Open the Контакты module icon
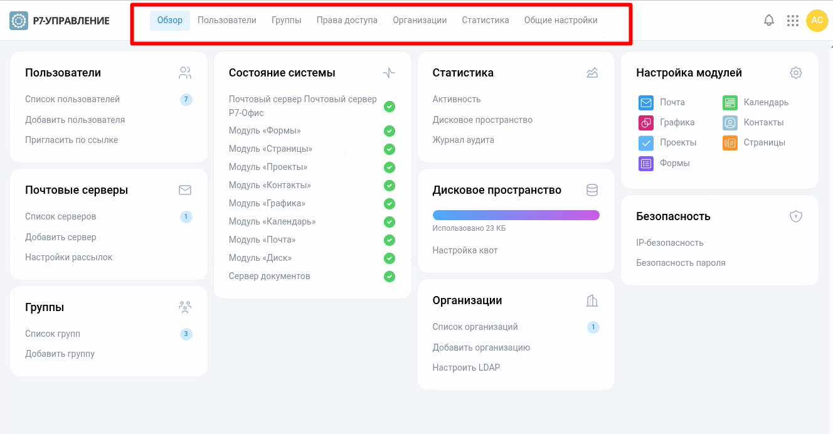This screenshot has width=833, height=434. [x=730, y=122]
